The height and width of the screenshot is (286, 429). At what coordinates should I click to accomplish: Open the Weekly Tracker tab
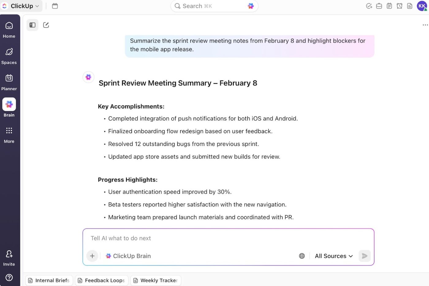pos(156,280)
